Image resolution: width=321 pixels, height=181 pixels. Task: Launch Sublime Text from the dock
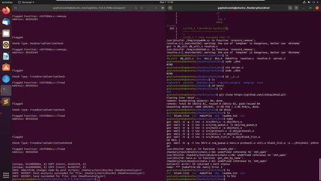click(x=6, y=102)
